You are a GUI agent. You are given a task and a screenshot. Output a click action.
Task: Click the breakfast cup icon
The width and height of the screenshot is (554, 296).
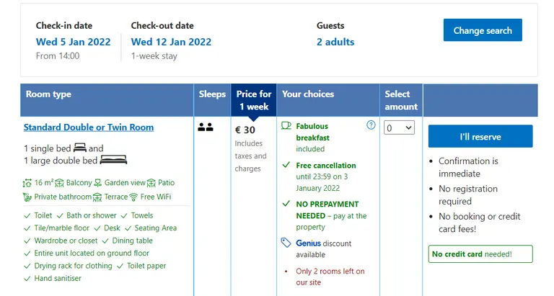286,125
